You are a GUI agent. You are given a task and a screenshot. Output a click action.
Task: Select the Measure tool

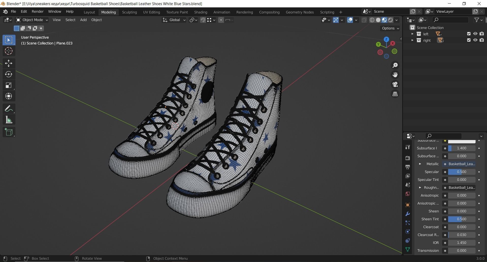pyautogui.click(x=9, y=120)
